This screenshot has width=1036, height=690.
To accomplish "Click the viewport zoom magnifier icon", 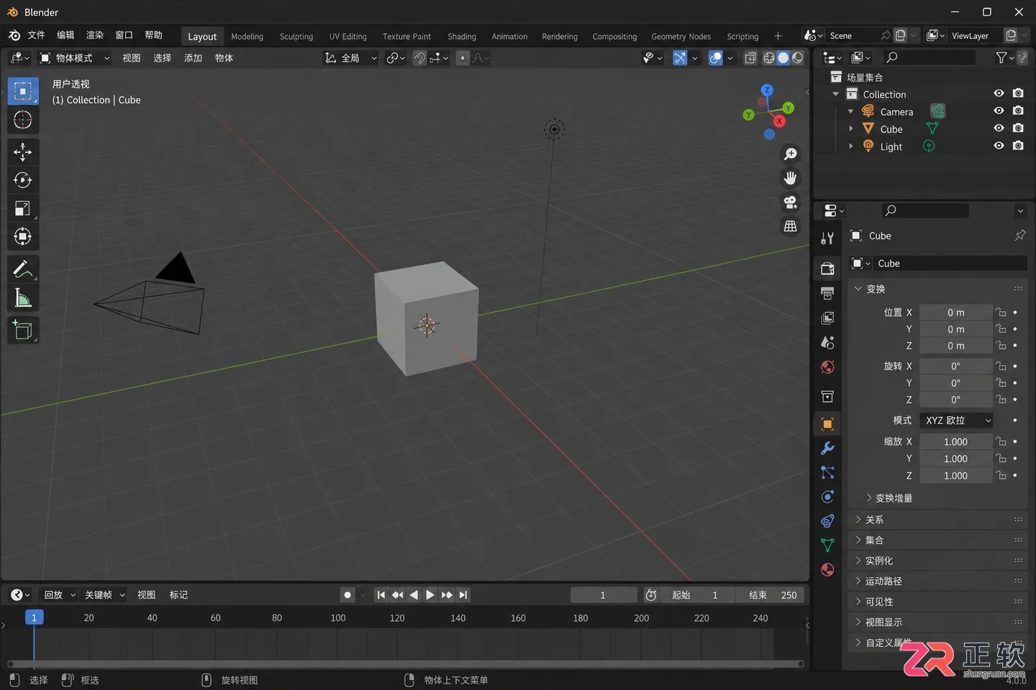I will [x=790, y=154].
